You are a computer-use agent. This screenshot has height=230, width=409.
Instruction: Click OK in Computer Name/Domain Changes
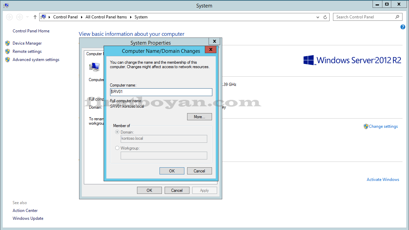[x=172, y=171]
